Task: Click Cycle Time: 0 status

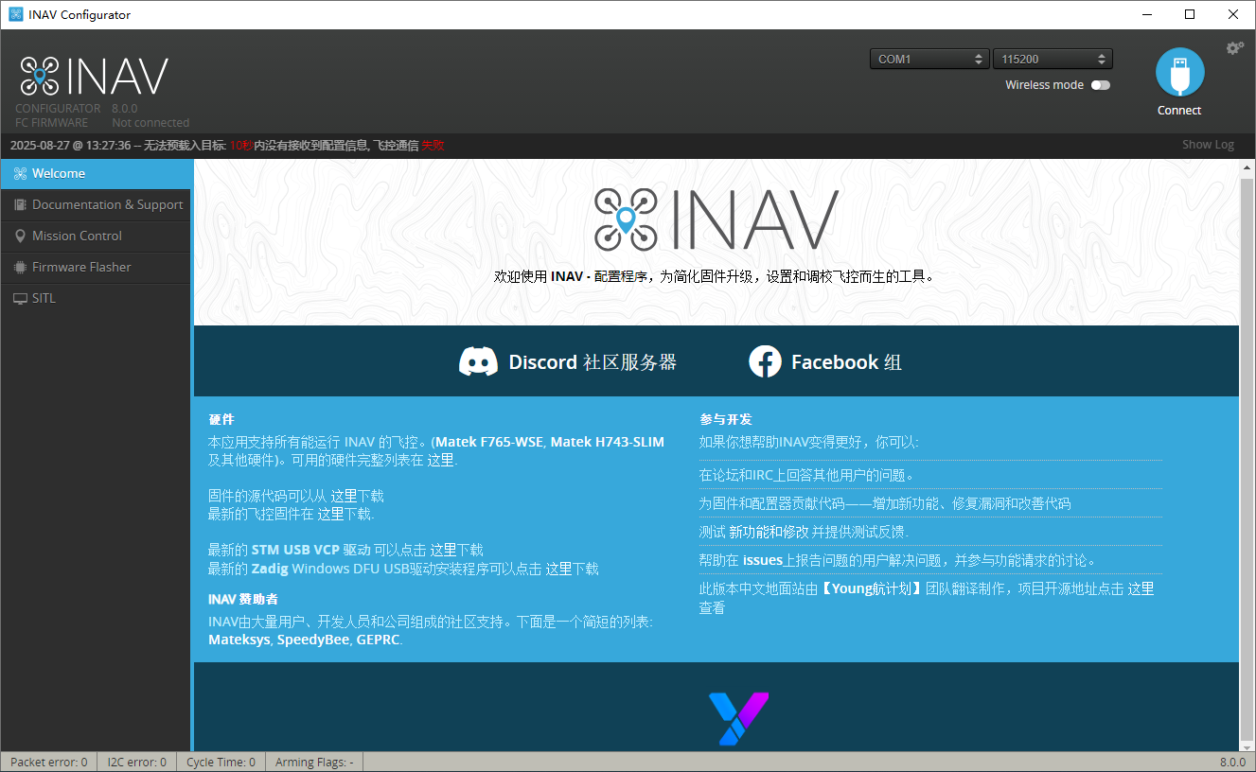Action: 221,762
